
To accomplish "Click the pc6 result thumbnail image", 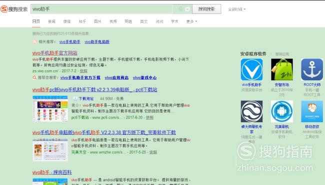I will (x=50, y=109).
